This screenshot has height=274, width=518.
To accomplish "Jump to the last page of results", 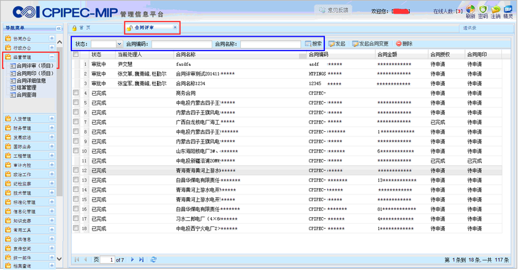I will (x=141, y=260).
